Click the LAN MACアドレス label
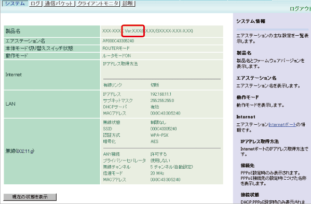Image resolution: width=311 pixels, height=204 pixels. click(114, 113)
